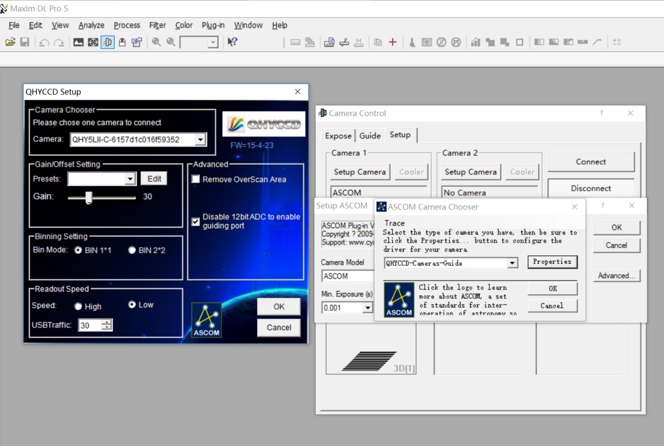Screen dimensions: 664x446
Task: Click the Zoom Out magnifier icon
Action: (171, 42)
